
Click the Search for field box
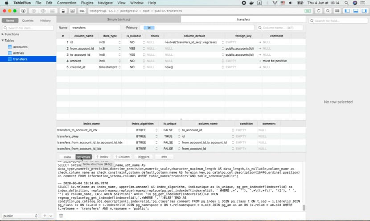point(338,21)
